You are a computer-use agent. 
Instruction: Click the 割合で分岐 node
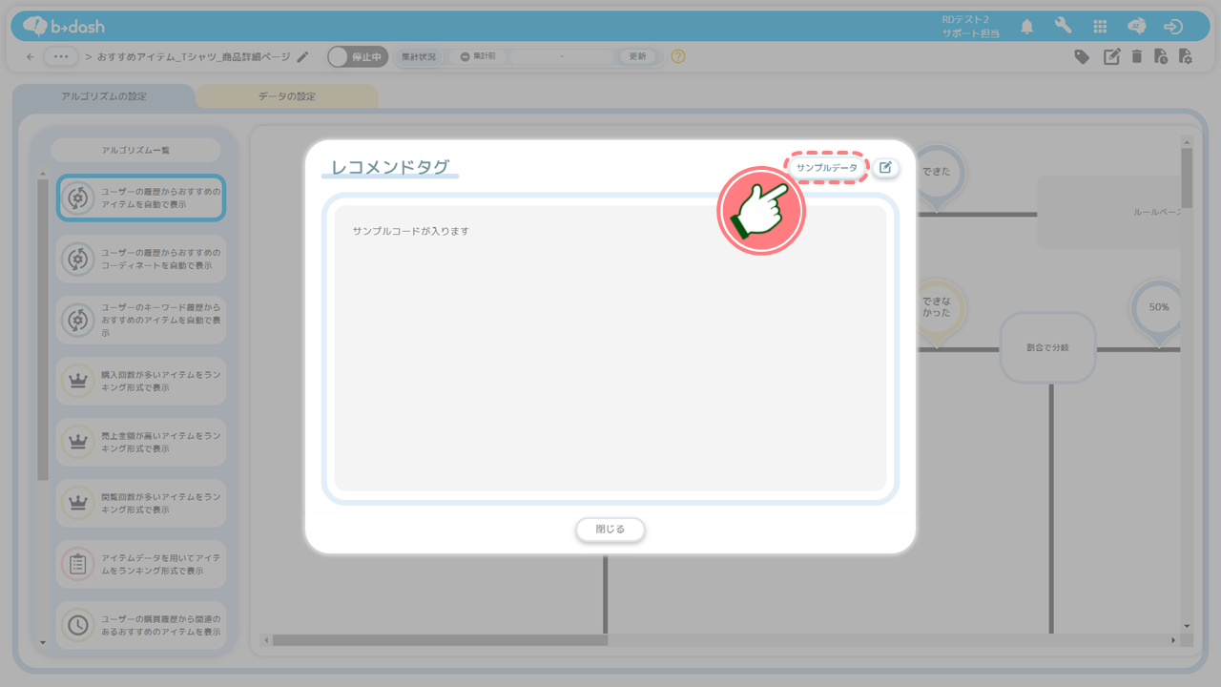(1047, 347)
